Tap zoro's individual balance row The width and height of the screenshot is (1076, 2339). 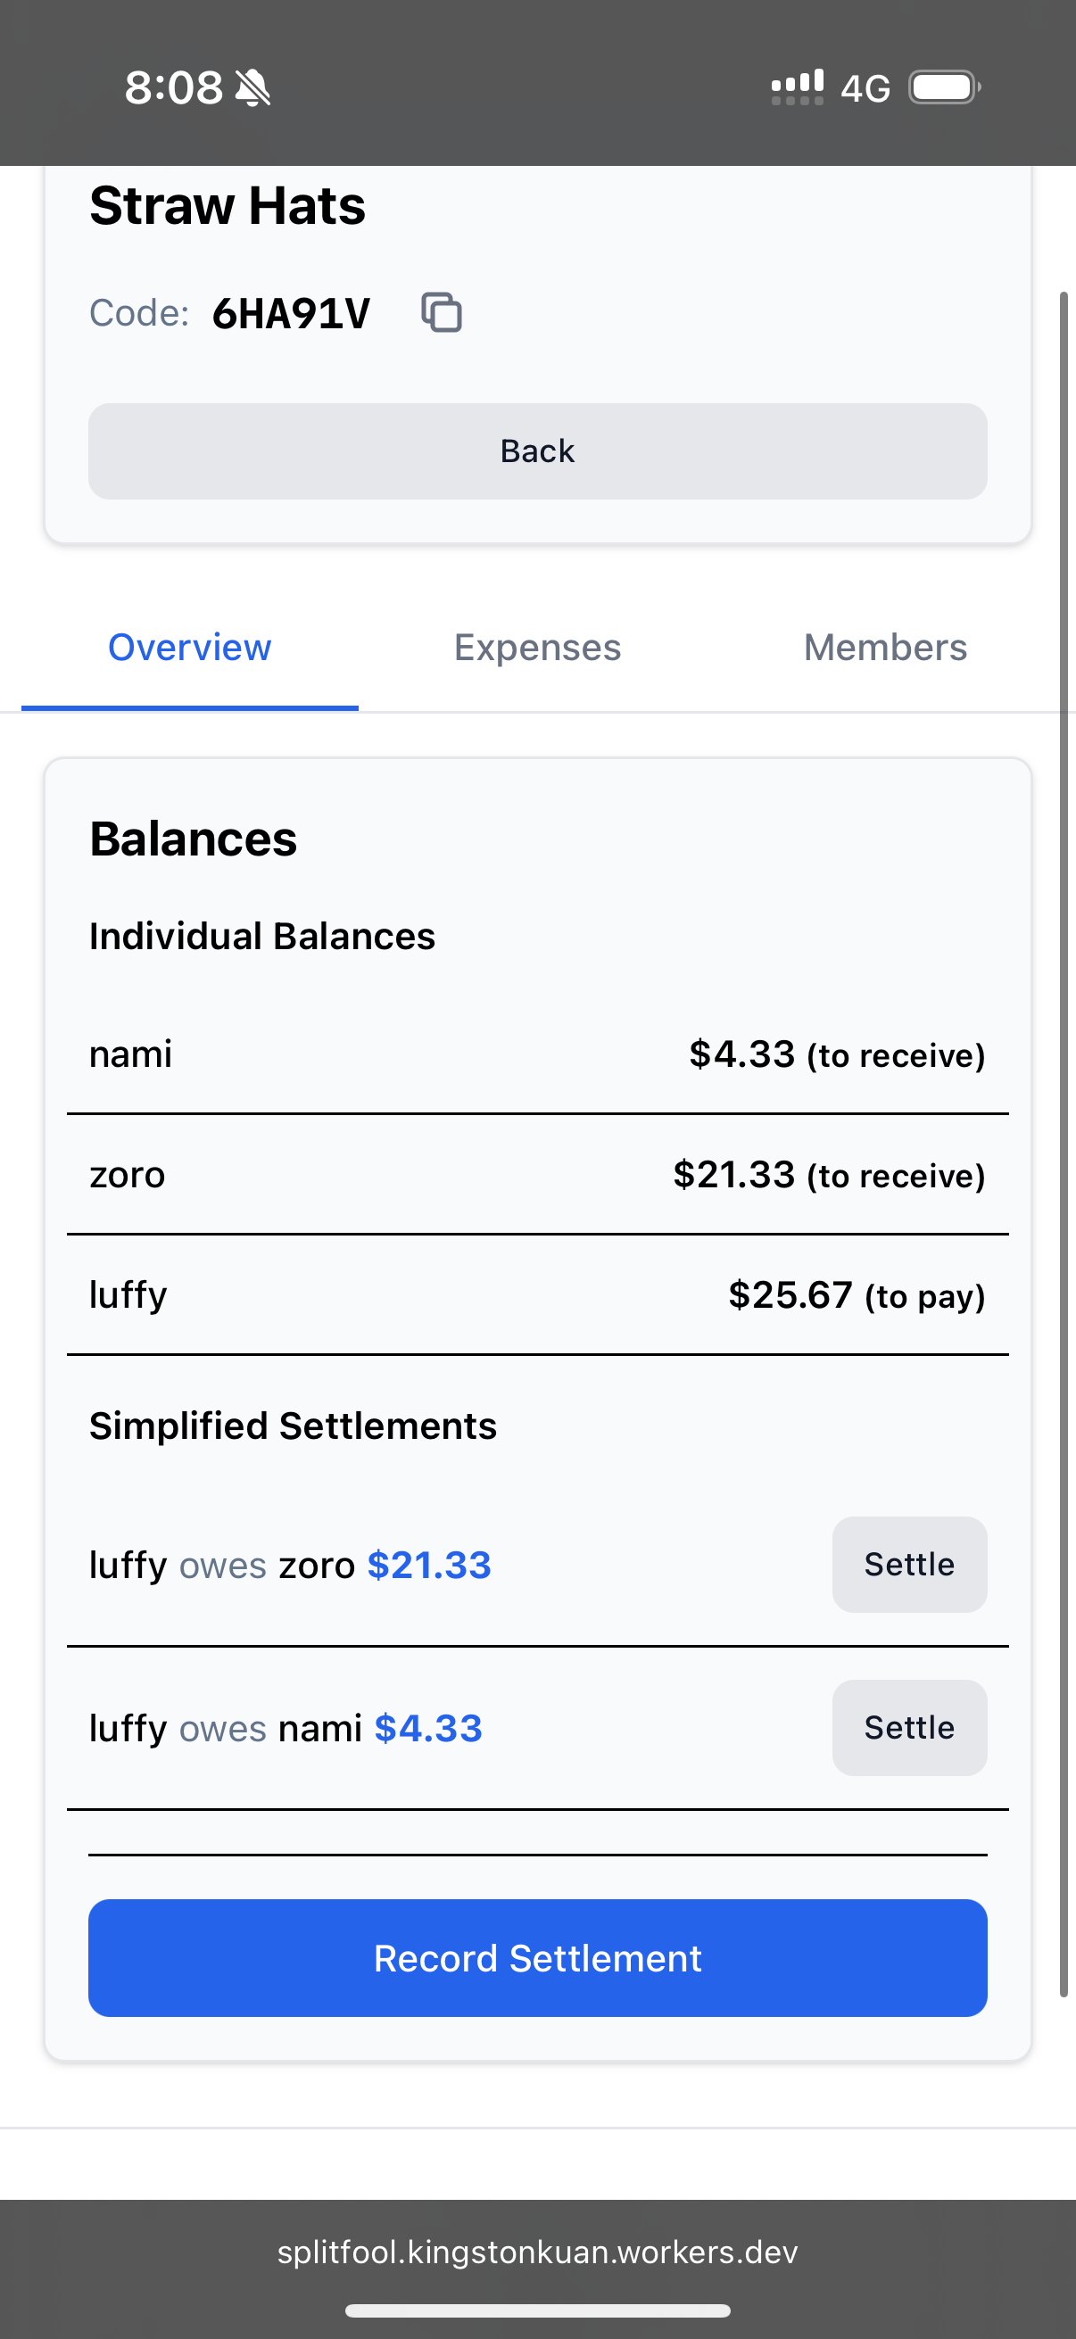click(x=537, y=1175)
